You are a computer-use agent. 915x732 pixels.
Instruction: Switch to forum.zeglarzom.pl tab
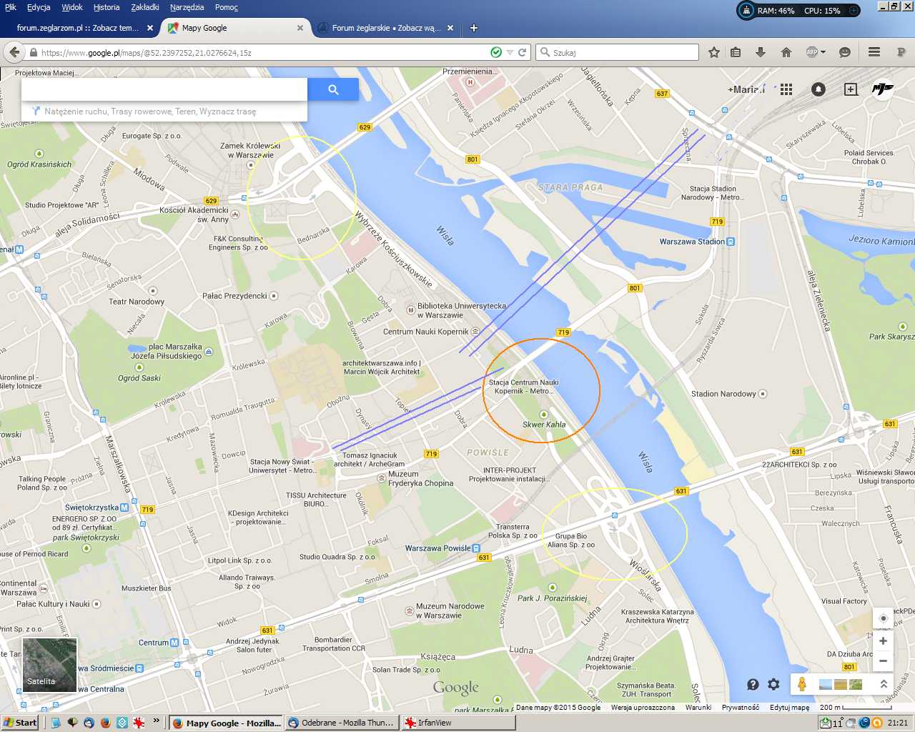[x=78, y=28]
